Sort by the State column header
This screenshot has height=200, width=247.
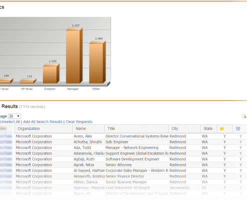pos(209,128)
